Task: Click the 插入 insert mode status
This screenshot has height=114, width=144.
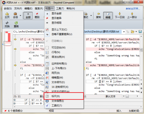Action: pos(119,111)
